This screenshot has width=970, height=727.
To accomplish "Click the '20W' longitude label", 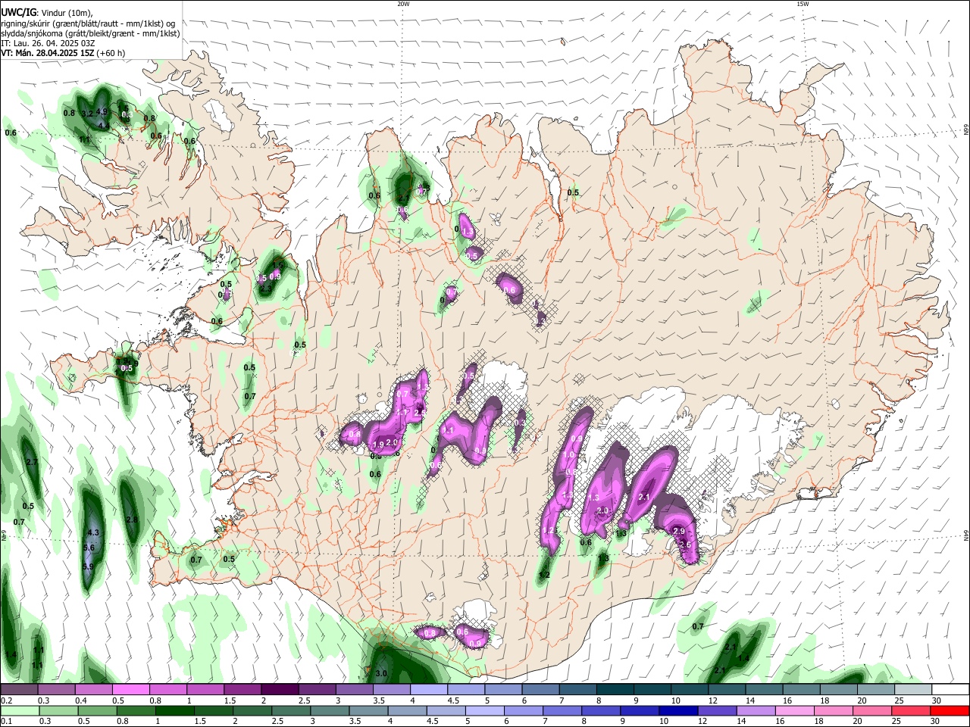I will [403, 4].
